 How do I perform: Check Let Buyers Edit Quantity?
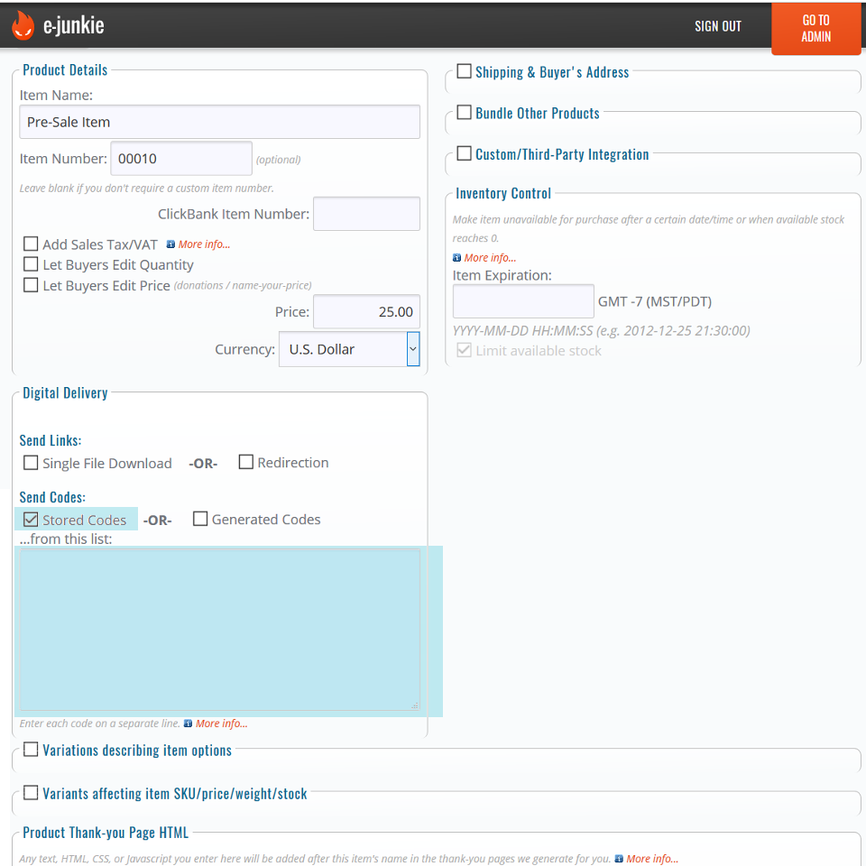point(32,264)
